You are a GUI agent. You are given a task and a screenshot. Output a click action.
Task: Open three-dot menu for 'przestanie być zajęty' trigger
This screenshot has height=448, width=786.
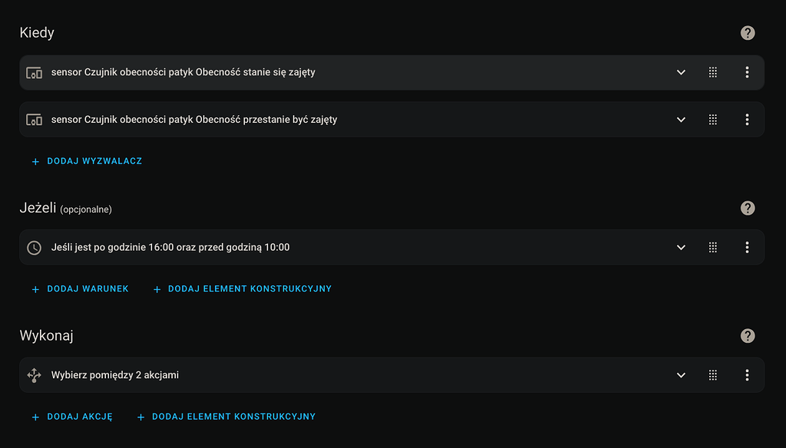[x=747, y=120]
